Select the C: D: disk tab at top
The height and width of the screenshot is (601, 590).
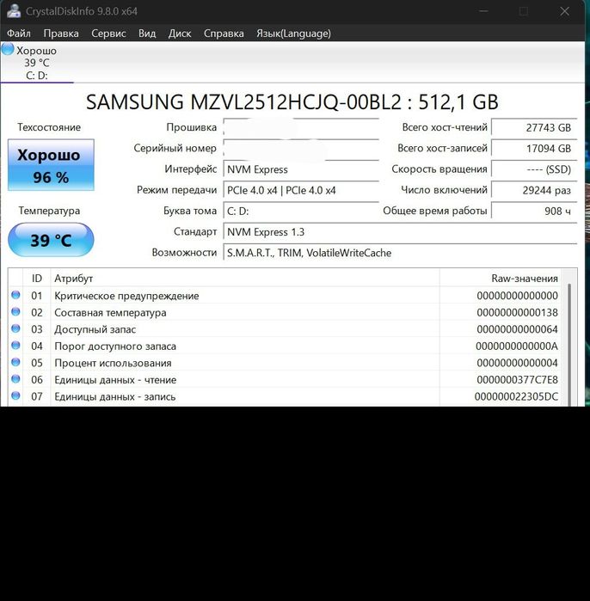pos(37,64)
